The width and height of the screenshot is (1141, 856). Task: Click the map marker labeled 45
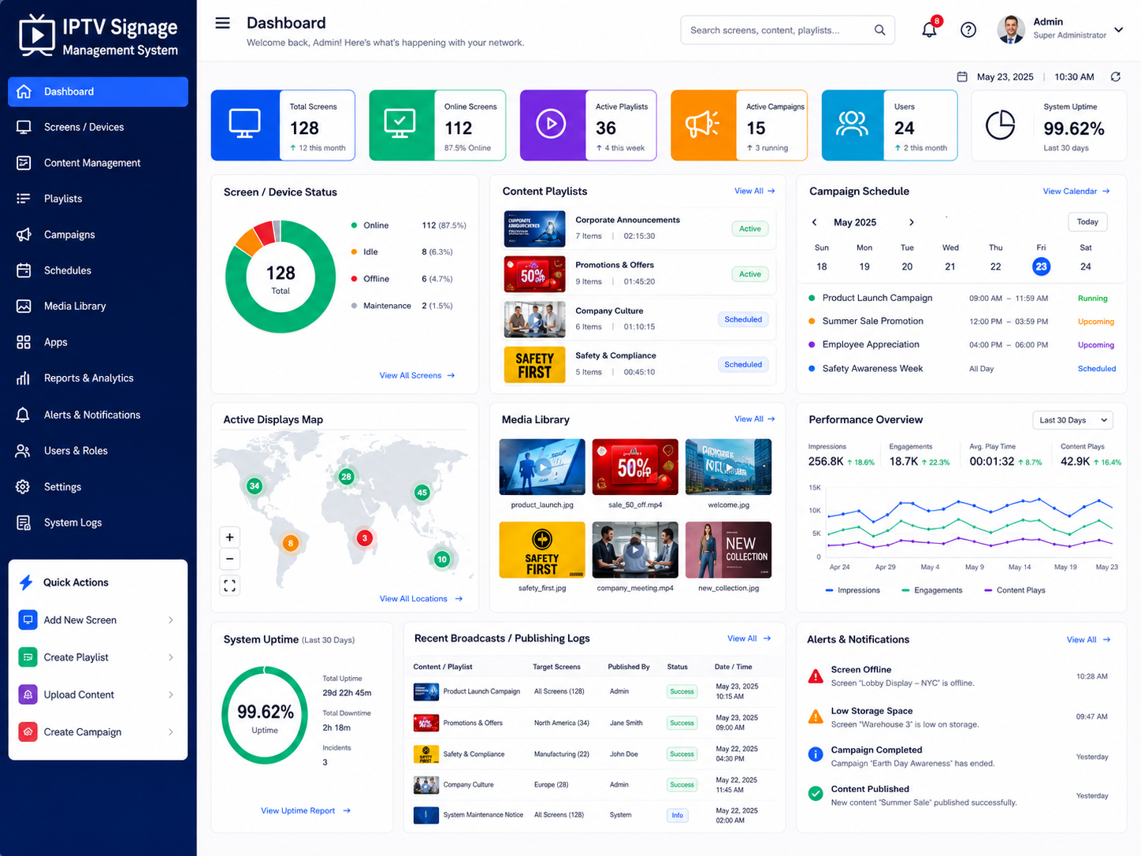422,493
